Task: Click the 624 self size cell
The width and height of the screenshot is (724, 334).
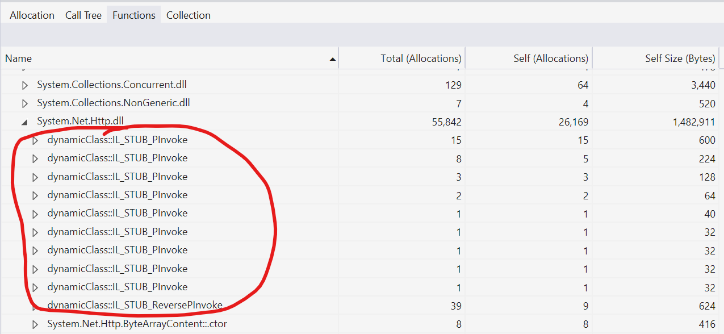Action: pyautogui.click(x=707, y=306)
